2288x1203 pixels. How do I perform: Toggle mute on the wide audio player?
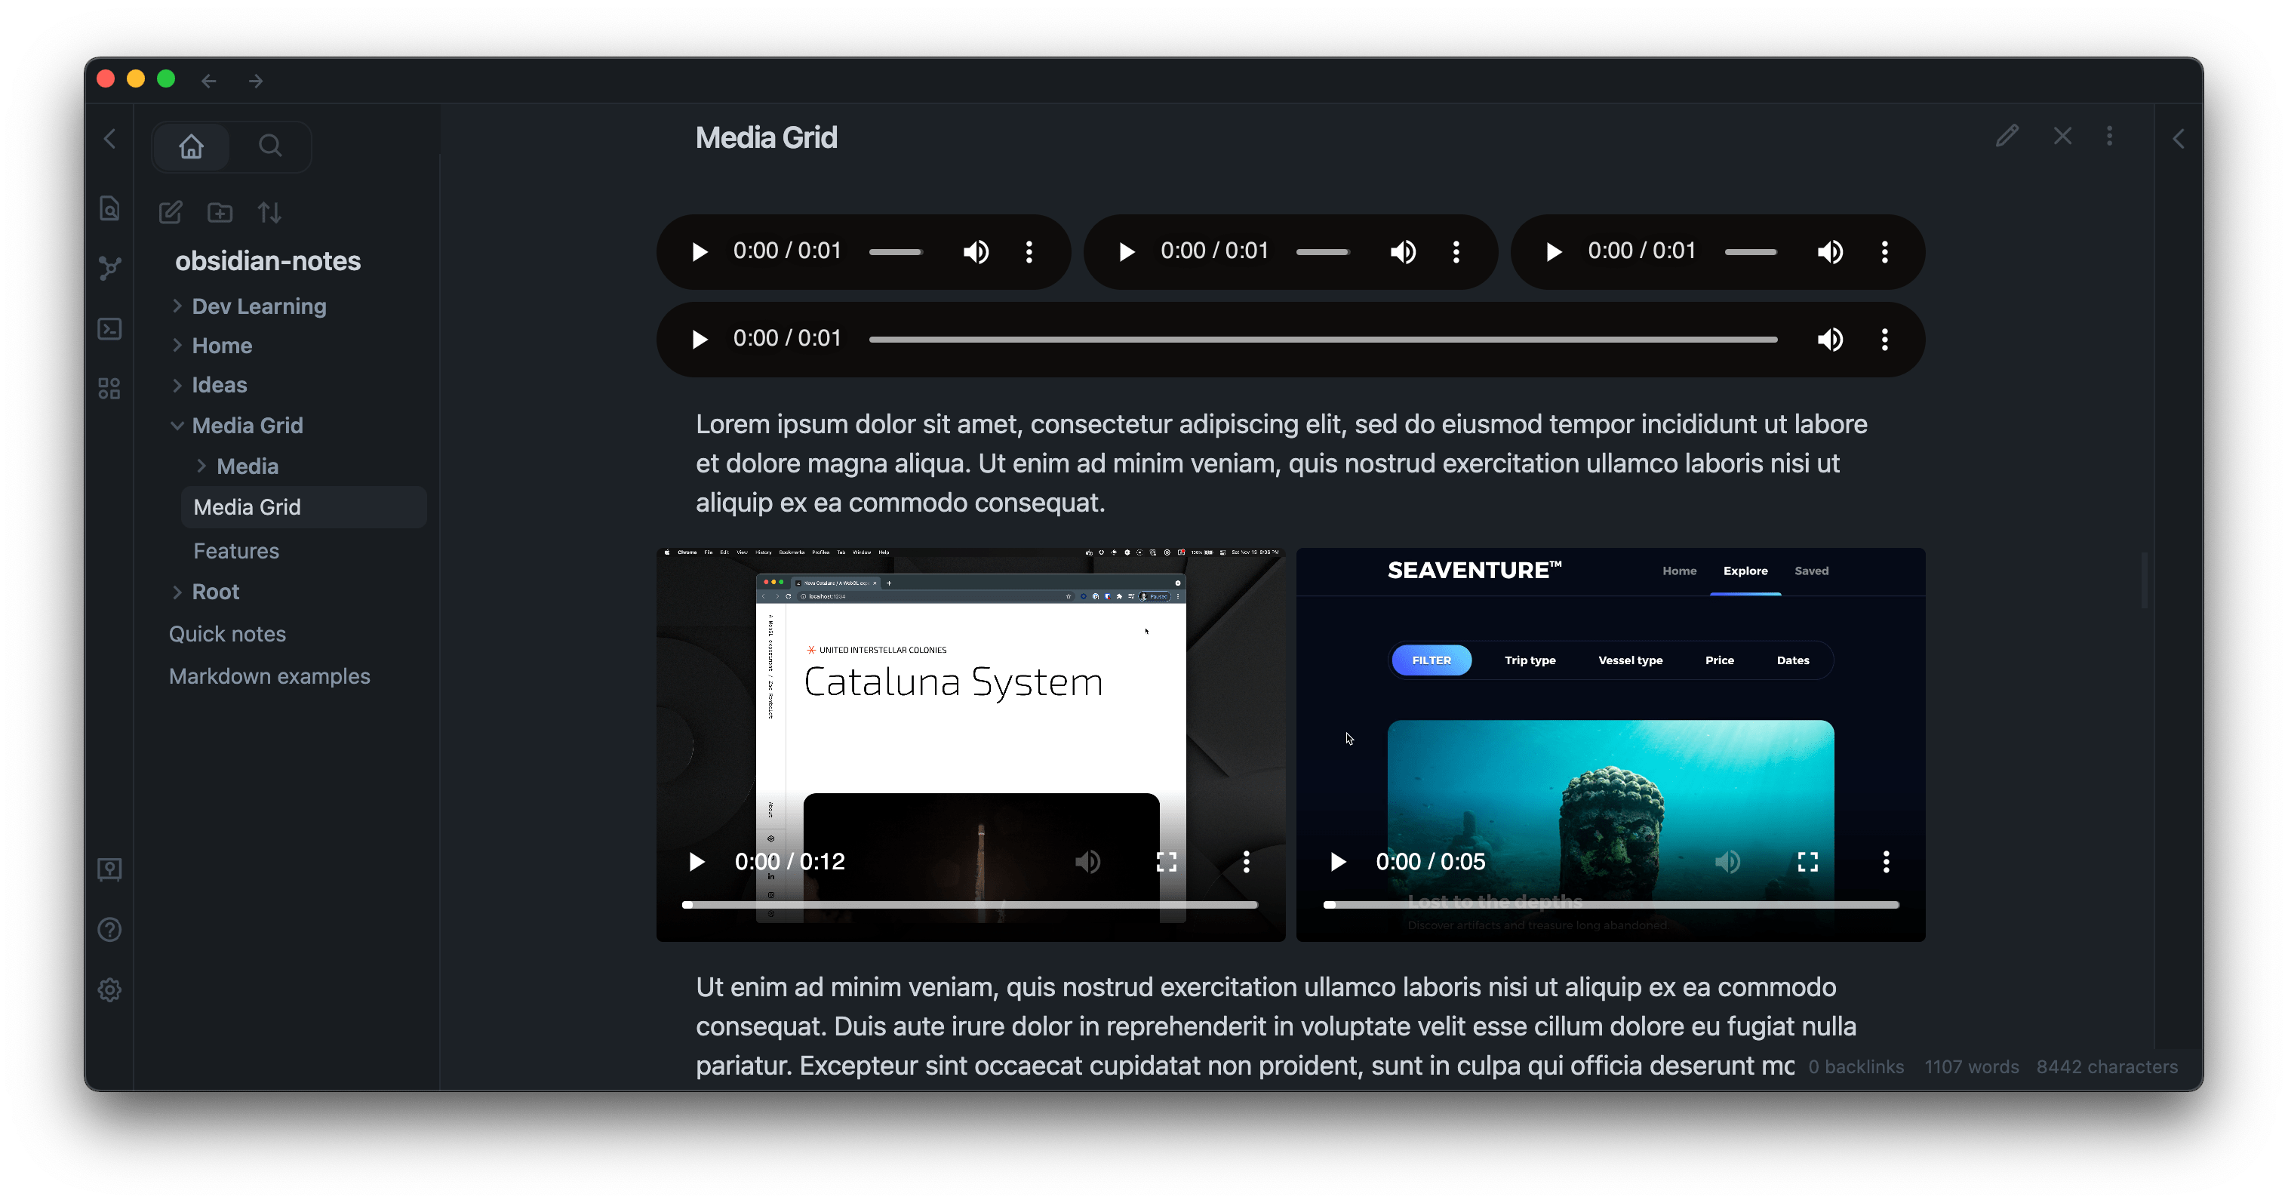(1830, 340)
